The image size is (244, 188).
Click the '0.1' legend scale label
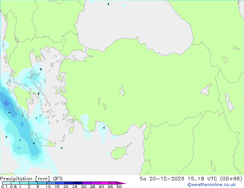(4, 186)
